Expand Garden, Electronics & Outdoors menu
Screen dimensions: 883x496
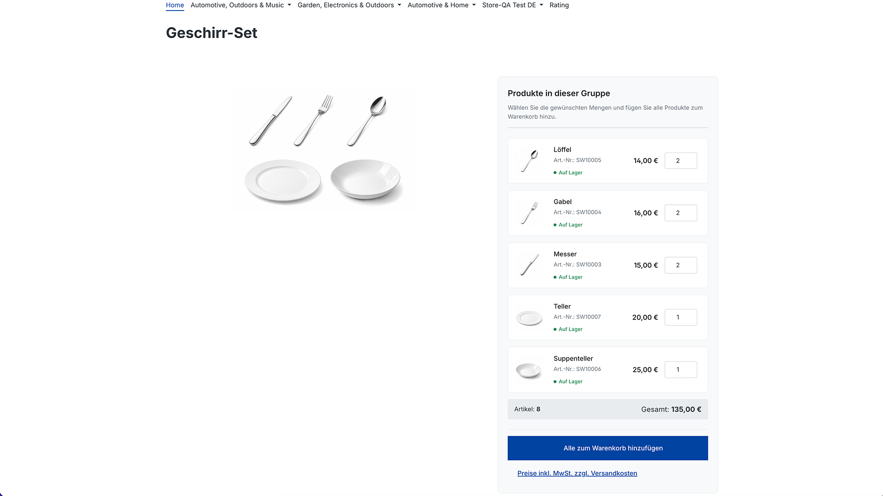coord(349,5)
